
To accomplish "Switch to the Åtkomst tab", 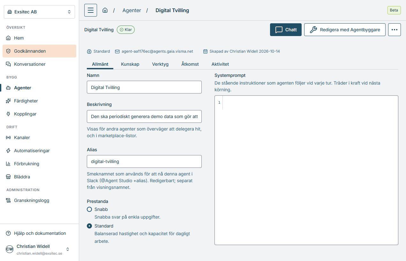I will click(x=190, y=64).
